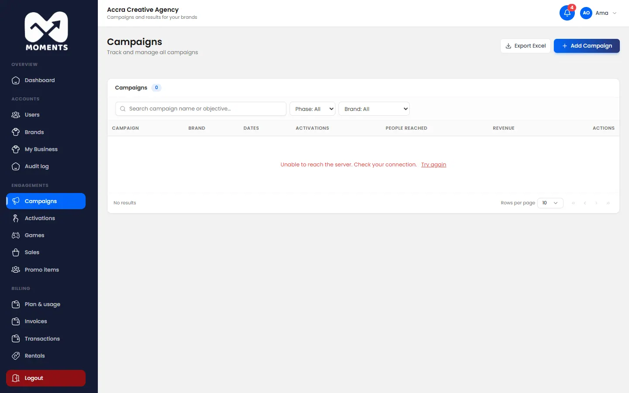This screenshot has height=393, width=629.
Task: Click the Transactions sidebar icon
Action: tap(16, 339)
